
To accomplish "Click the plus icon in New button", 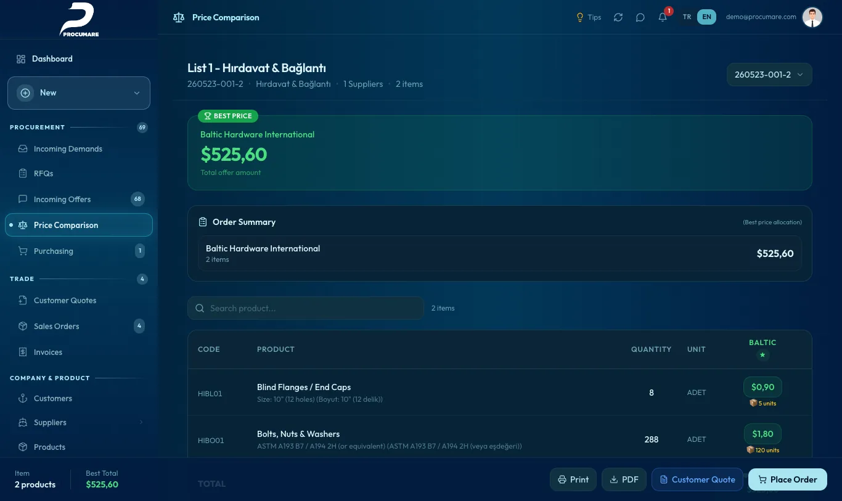I will click(25, 93).
